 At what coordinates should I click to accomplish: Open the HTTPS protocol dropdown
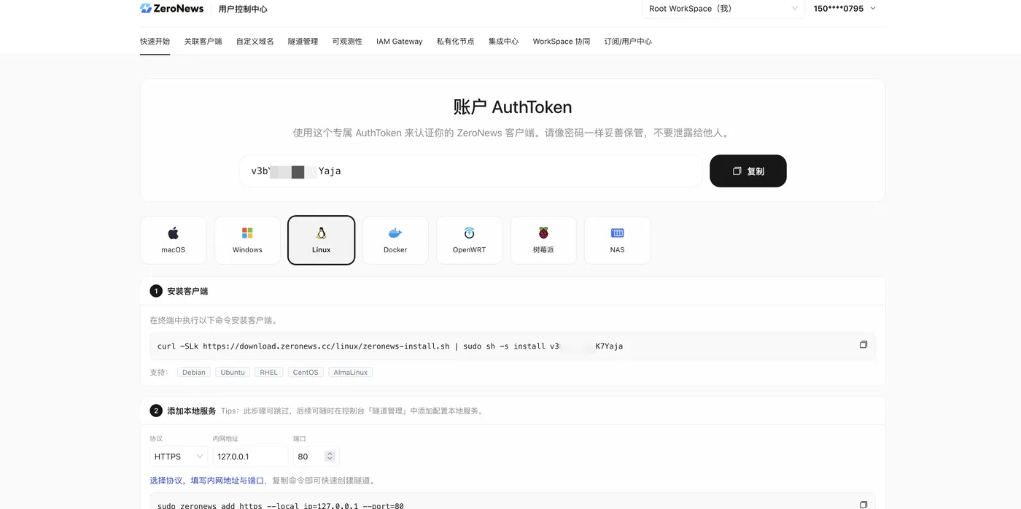coord(179,456)
